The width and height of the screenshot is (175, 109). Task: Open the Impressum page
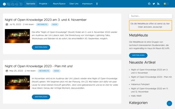[x=87, y=4]
